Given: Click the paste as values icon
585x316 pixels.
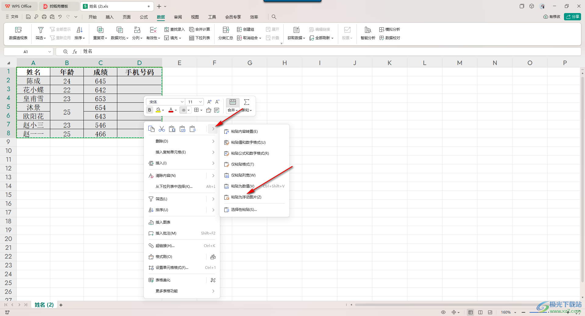Looking at the screenshot, I should [183, 129].
